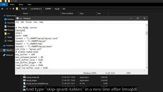
Task: Select mysql_plugin file in Explorer
Action: click(31, 80)
